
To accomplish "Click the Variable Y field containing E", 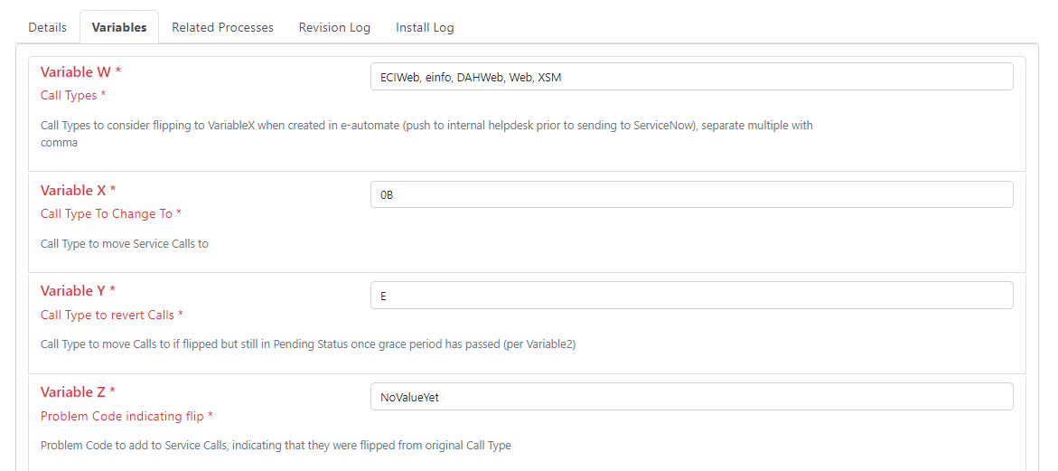I will tap(691, 296).
